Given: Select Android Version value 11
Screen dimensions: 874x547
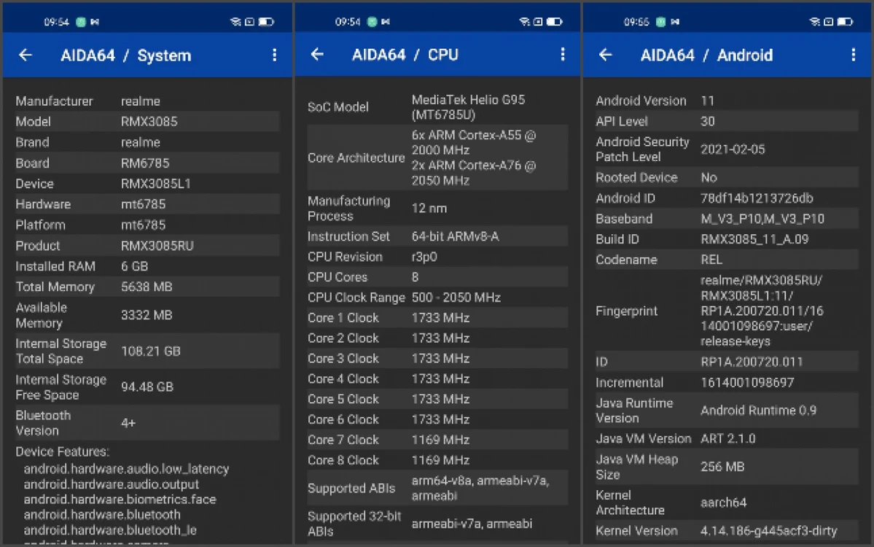Looking at the screenshot, I should click(x=707, y=101).
